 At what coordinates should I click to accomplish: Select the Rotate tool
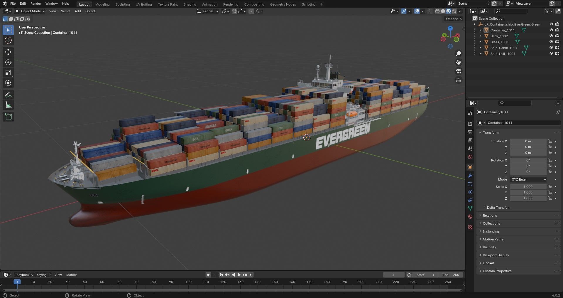click(8, 62)
